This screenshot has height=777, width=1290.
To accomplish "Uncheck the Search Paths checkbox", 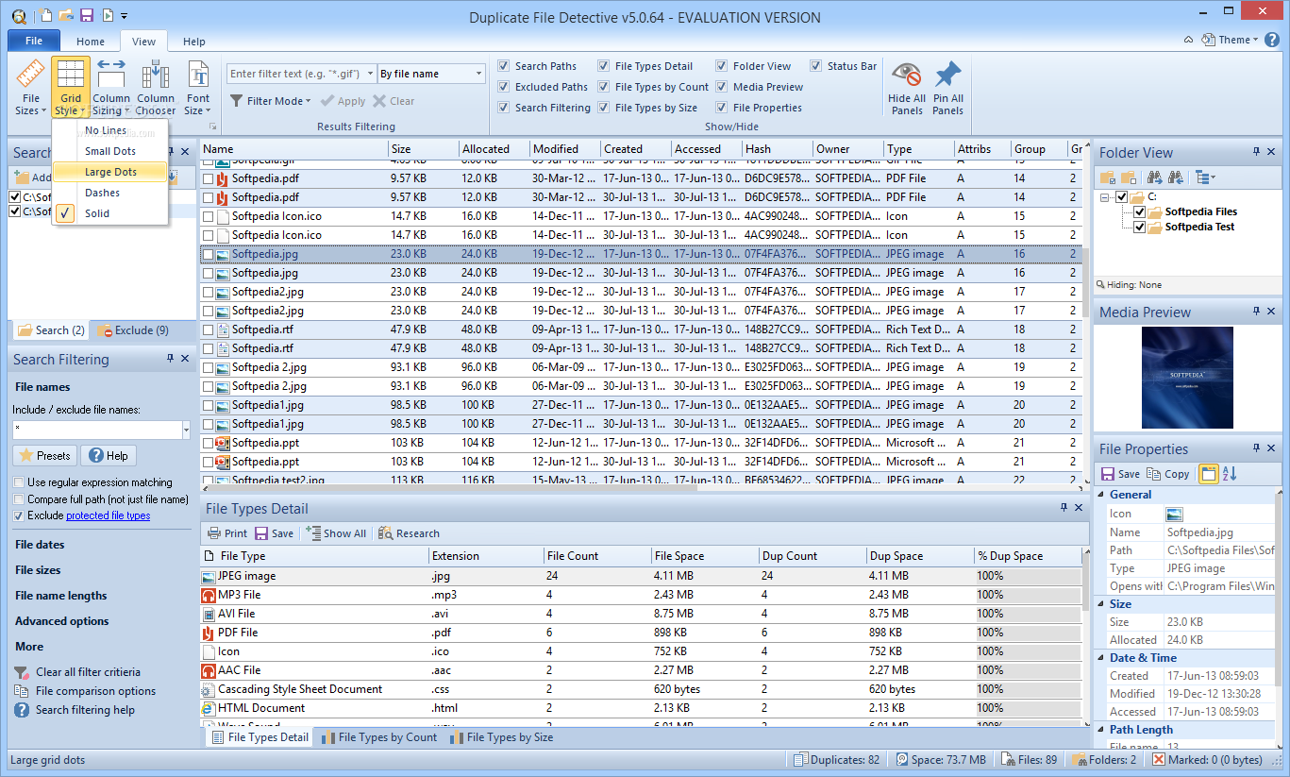I will click(x=504, y=66).
